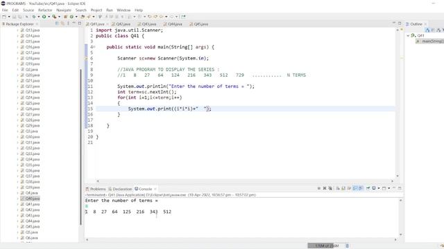The image size is (444, 249).
Task: Open dropdown next to New Java Class
Action: click(76, 17)
